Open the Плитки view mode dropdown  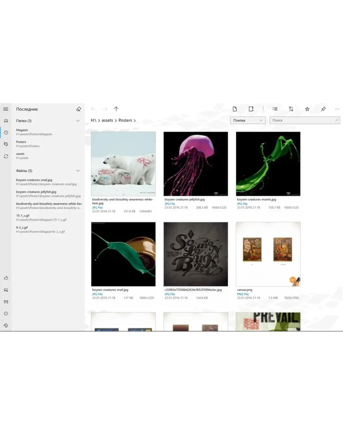pos(248,121)
